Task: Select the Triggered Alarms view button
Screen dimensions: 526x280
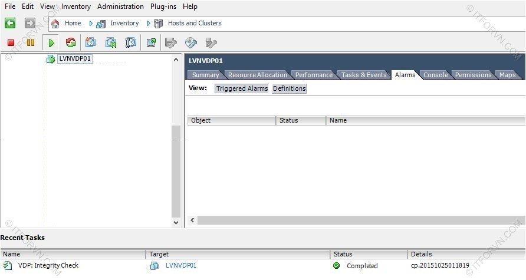Action: coord(242,88)
